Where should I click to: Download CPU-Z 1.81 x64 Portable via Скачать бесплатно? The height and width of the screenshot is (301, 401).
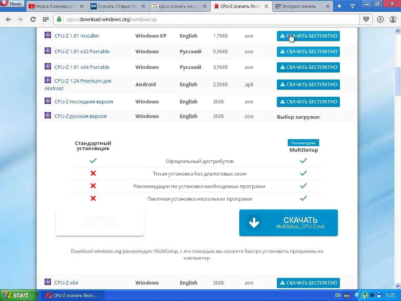click(308, 67)
